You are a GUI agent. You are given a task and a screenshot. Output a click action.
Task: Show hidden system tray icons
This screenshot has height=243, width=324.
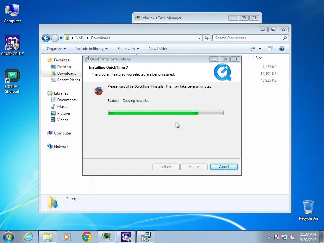pos(269,237)
